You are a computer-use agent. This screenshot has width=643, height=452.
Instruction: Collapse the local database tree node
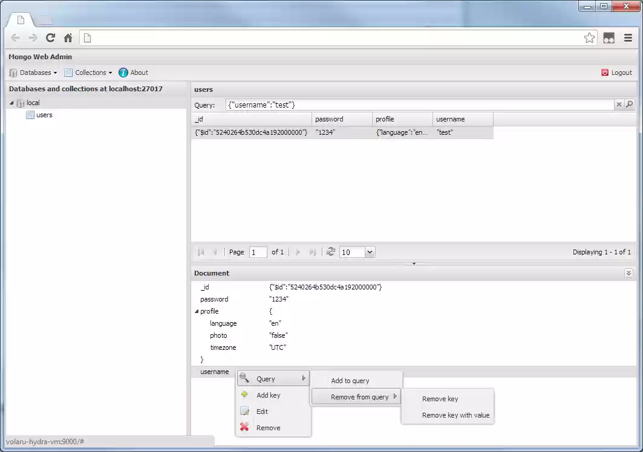(12, 103)
